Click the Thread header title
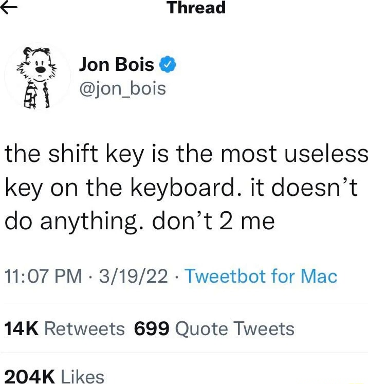 click(x=197, y=8)
